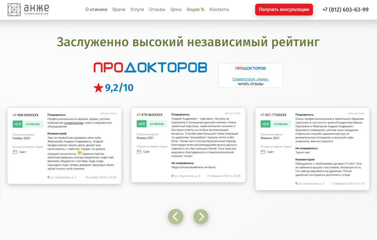Image resolution: width=377 pixels, height=240 pixels.
Task: Click the +2.0 отлично badge in the +7-921 review
Action: click(276, 124)
